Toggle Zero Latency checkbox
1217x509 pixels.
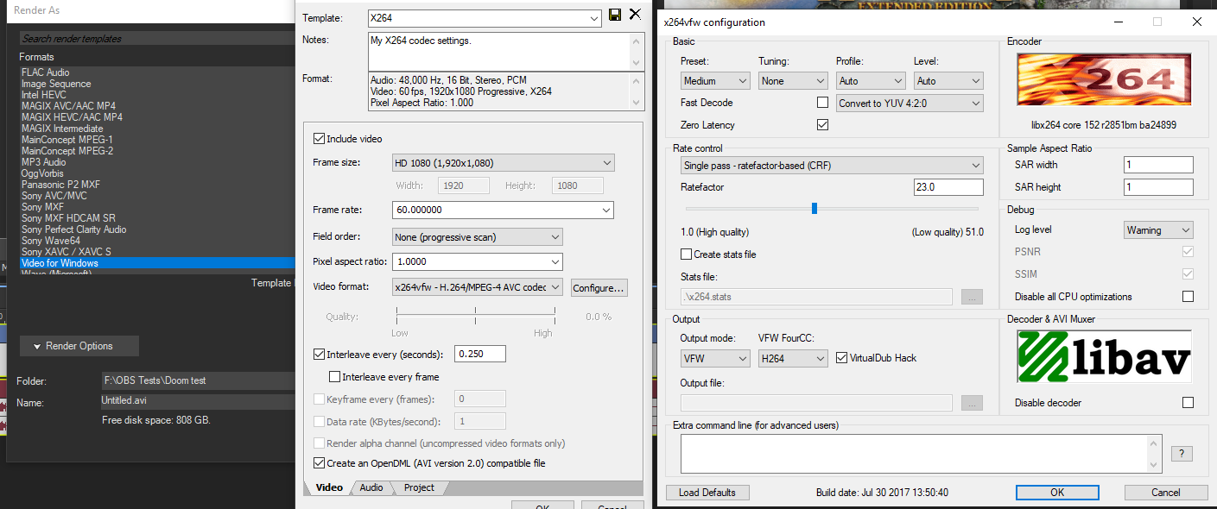tap(822, 125)
